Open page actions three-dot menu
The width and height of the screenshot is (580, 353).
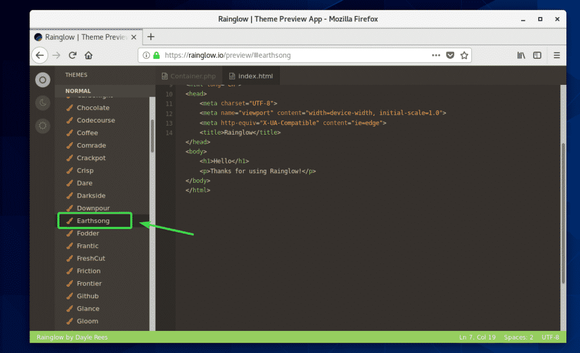(x=436, y=55)
